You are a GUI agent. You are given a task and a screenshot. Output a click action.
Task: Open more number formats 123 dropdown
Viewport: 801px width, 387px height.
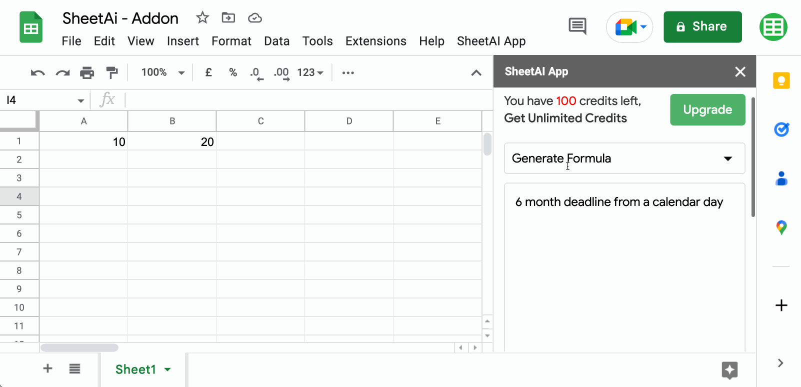click(310, 72)
